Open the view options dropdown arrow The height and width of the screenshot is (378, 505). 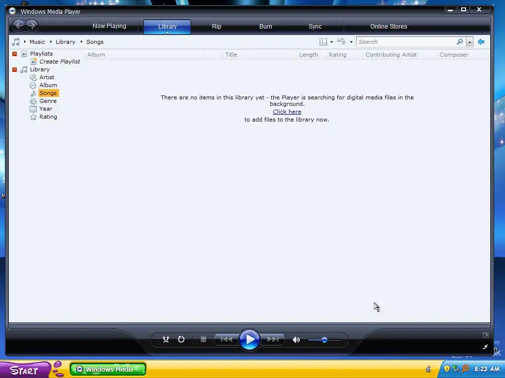pos(351,42)
